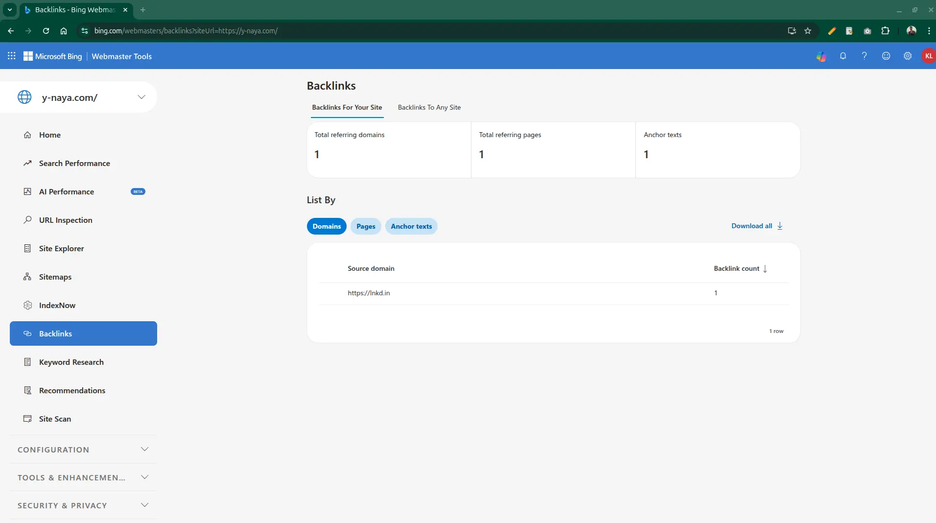Screen dimensions: 936x523
Task: Select the Pages list filter
Action: click(x=366, y=226)
